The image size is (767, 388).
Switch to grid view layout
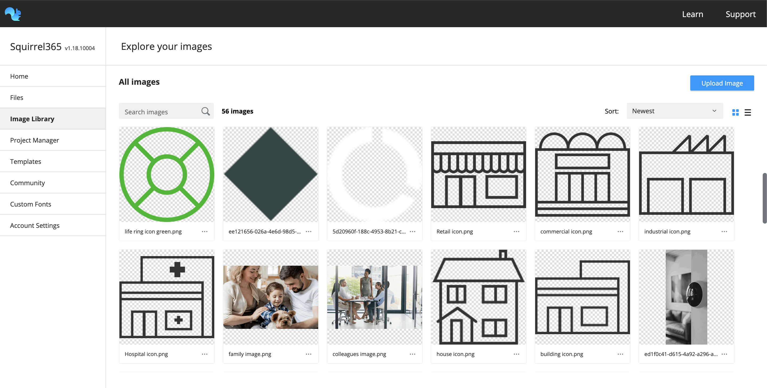tap(736, 112)
